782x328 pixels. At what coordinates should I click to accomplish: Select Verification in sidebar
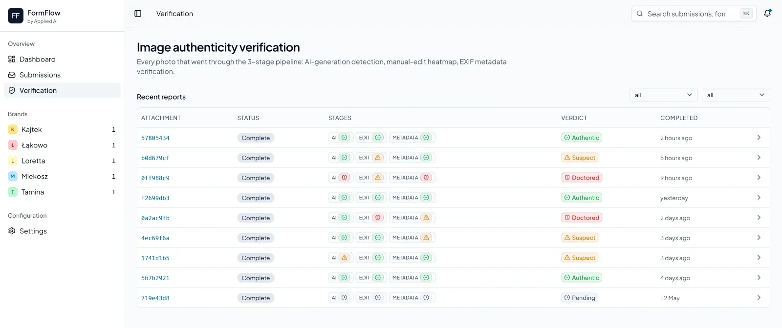[x=62, y=90]
